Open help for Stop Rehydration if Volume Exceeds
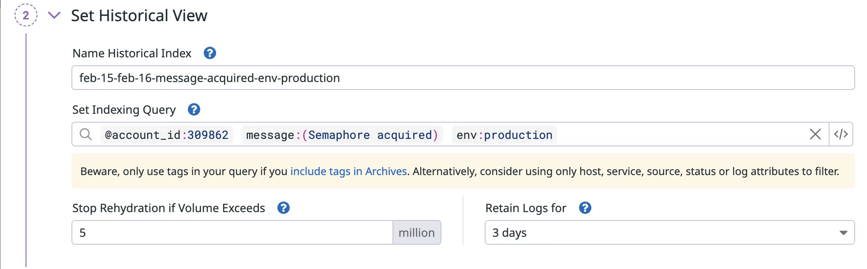This screenshot has height=269, width=867. coord(283,208)
